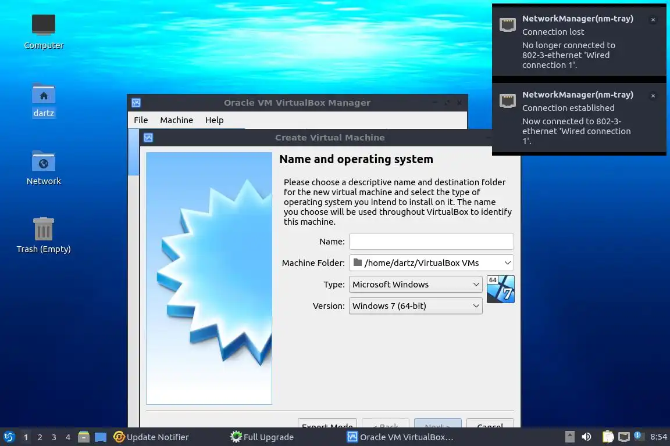Click the show desktop taskbar icon
This screenshot has width=670, height=446.
click(x=101, y=437)
